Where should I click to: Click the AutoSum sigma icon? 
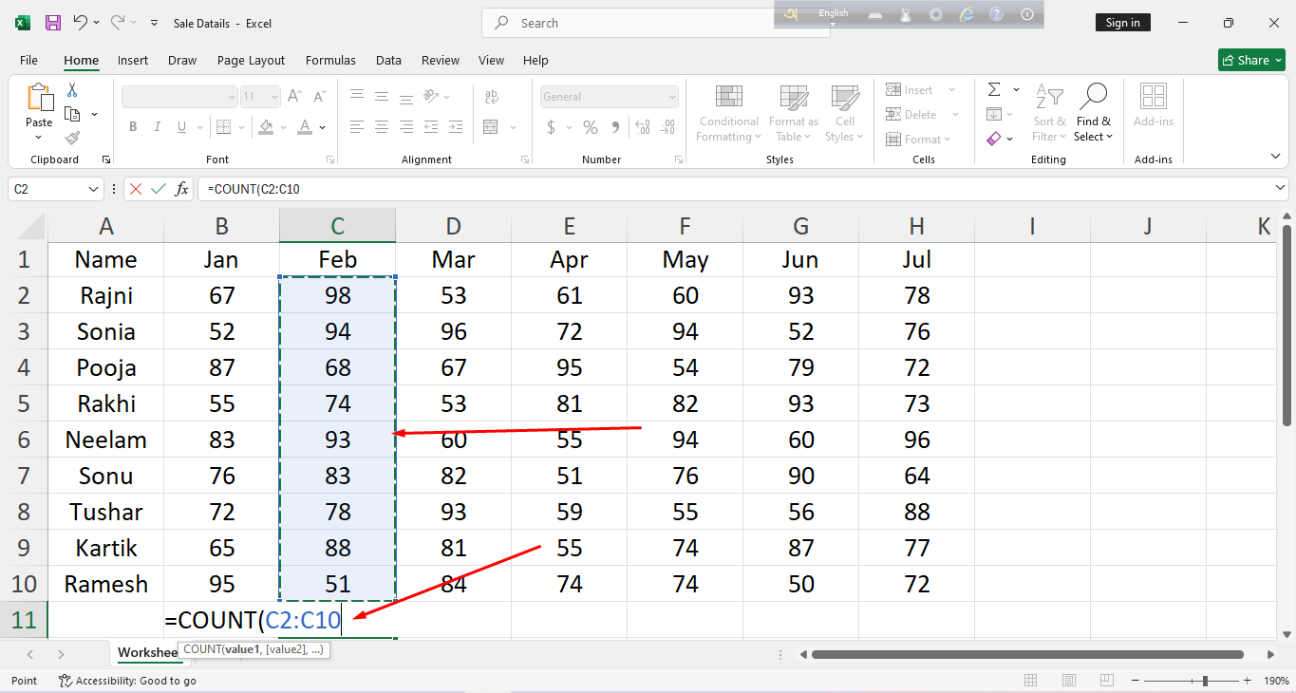coord(994,90)
